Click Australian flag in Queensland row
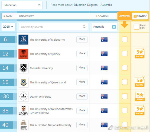 [x=104, y=82]
